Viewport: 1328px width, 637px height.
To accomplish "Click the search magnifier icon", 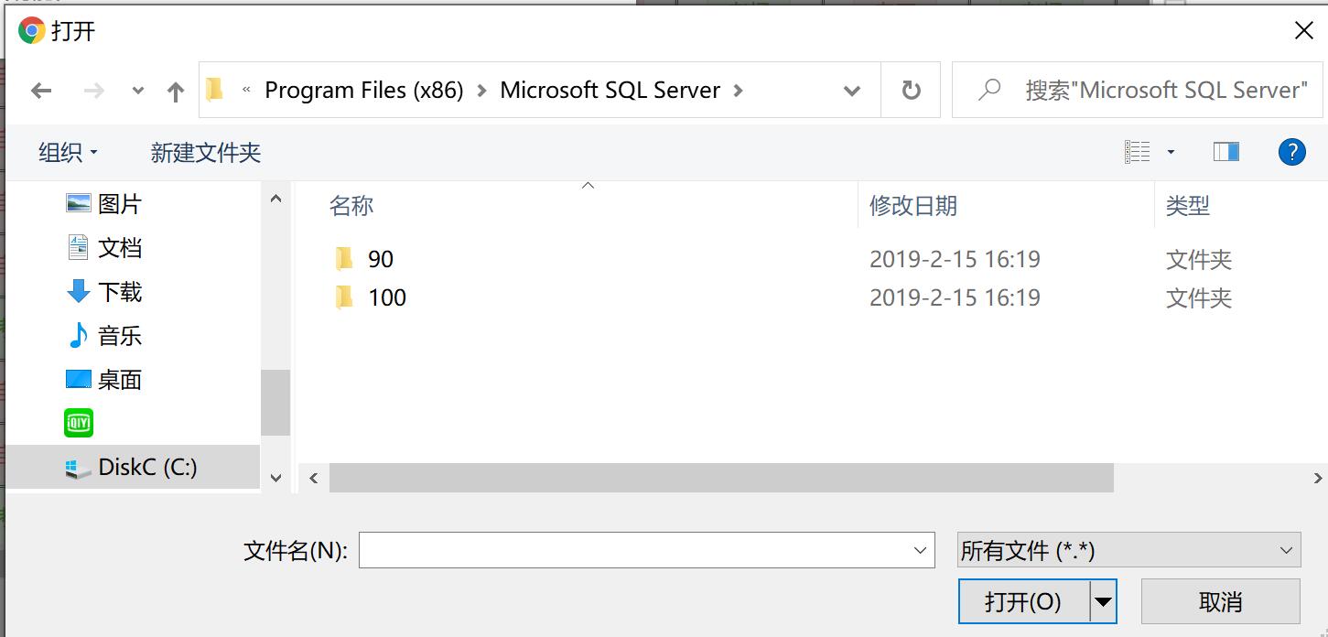I will click(x=989, y=90).
